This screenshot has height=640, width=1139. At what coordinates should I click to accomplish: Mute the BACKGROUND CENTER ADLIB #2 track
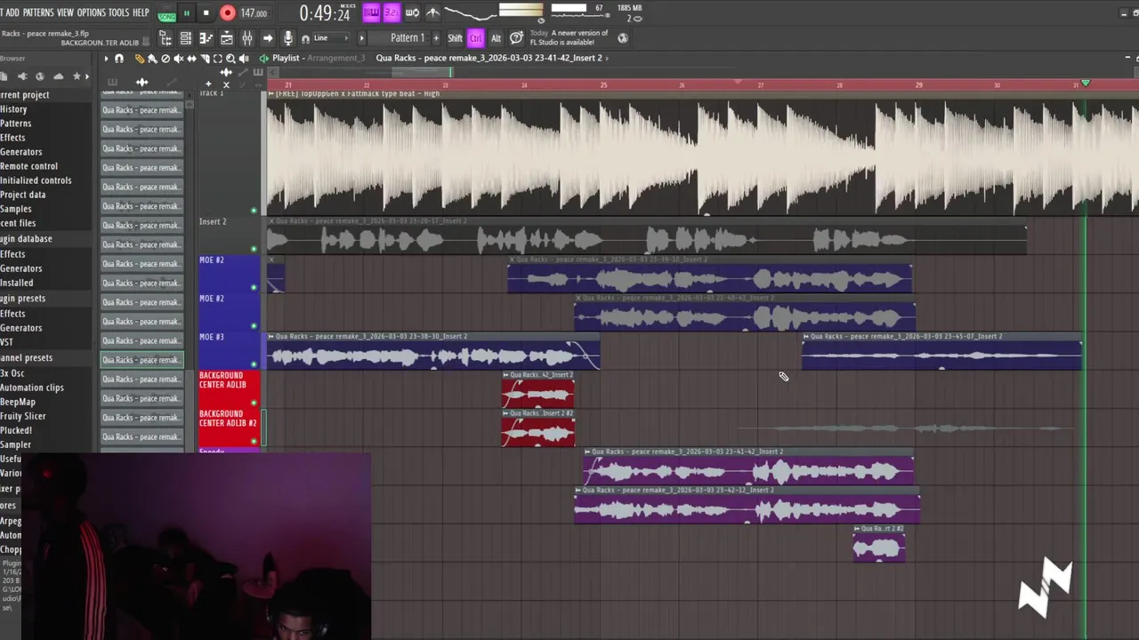tap(254, 441)
